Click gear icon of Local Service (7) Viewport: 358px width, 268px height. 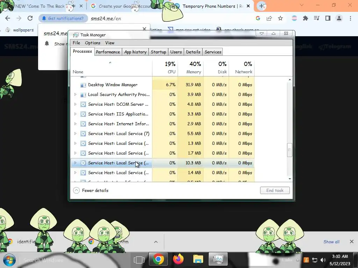pos(83,134)
